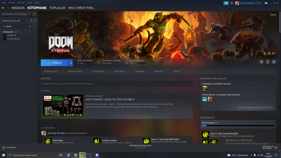Click the game info icon
281x158 pixels.
tap(267, 62)
